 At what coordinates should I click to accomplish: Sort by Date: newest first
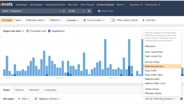(162, 52)
